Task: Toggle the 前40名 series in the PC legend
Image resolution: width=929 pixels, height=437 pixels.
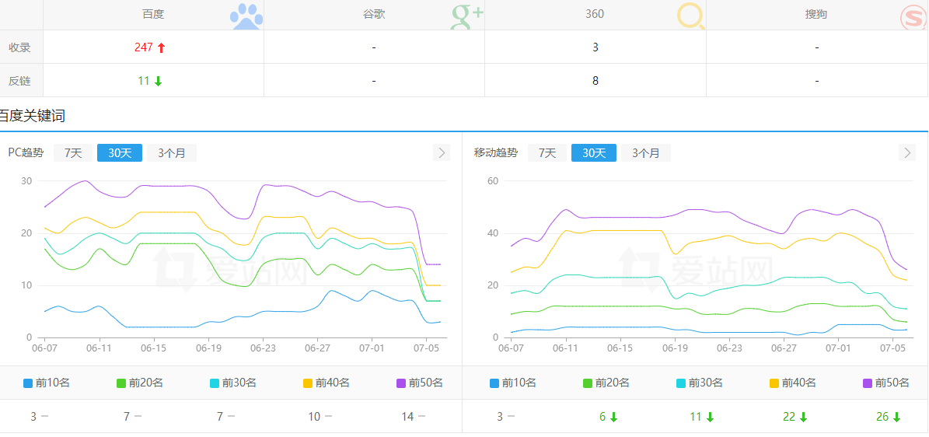Action: (x=326, y=383)
